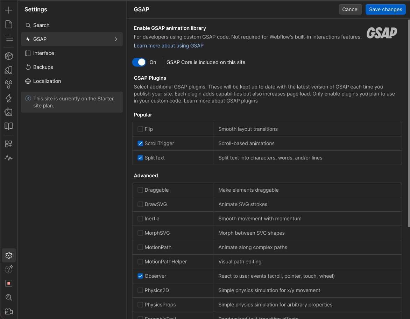
Task: Enable the PhysicsProps plugin checkbox
Action: 140,305
